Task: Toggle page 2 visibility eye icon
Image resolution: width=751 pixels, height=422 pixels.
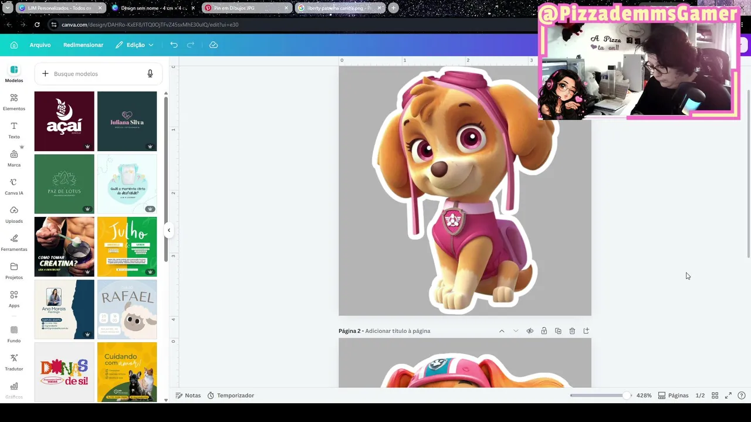Action: (530, 331)
